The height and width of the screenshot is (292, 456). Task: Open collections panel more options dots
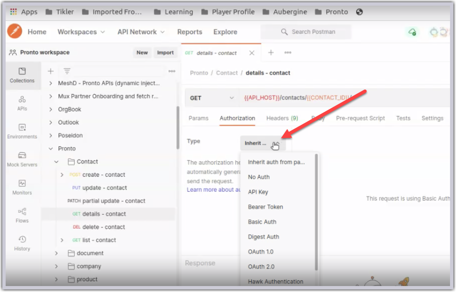coord(172,71)
